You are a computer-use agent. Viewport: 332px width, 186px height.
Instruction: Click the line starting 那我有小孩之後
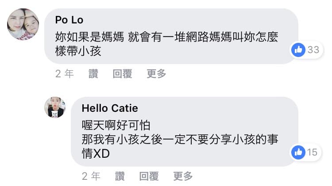point(180,139)
